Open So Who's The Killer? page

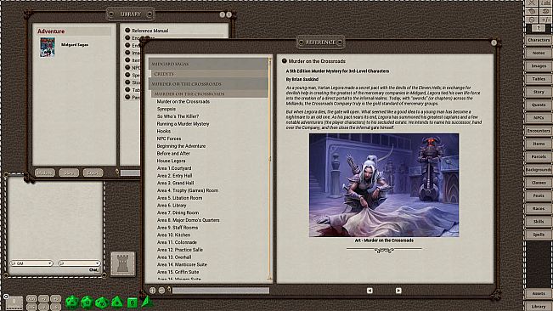pyautogui.click(x=178, y=116)
